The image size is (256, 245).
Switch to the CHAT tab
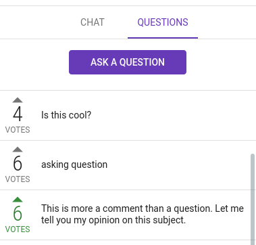[93, 22]
